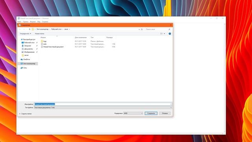Open the Формат menu in Notepad

(x=33, y=22)
